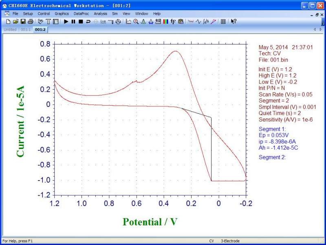
Task: Open the Help menu
Action: pyautogui.click(x=157, y=14)
